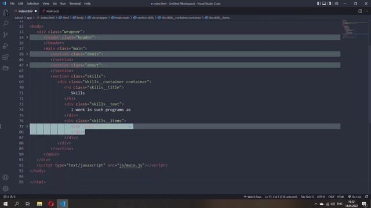Click Tab Size: 3 in status bar
The image size is (371, 208).
point(307,196)
